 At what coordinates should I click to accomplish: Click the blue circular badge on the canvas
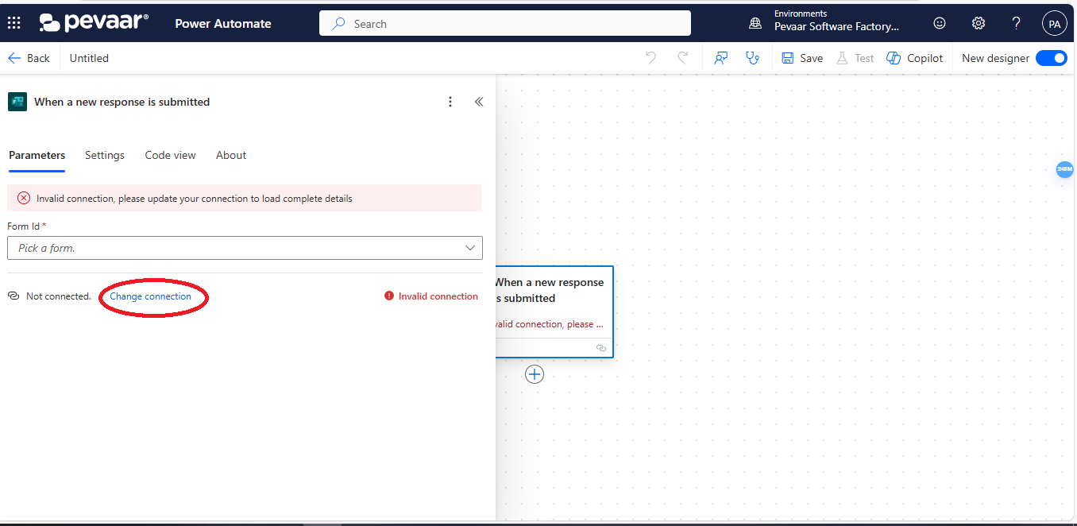tap(1064, 169)
